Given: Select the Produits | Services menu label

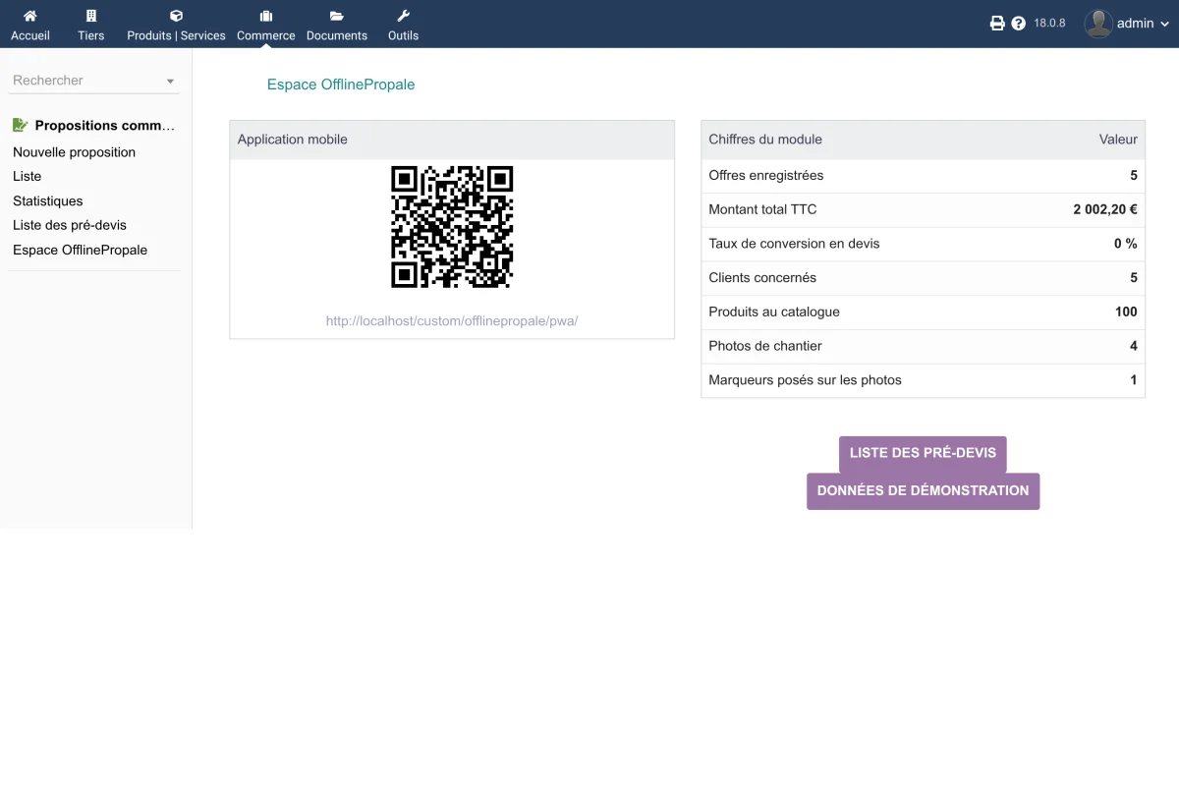Looking at the screenshot, I should pos(176,35).
